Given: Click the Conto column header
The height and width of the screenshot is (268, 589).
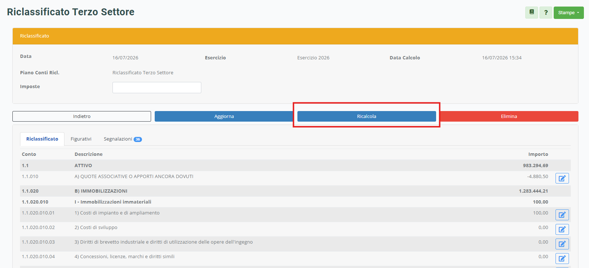Looking at the screenshot, I should (x=29, y=154).
